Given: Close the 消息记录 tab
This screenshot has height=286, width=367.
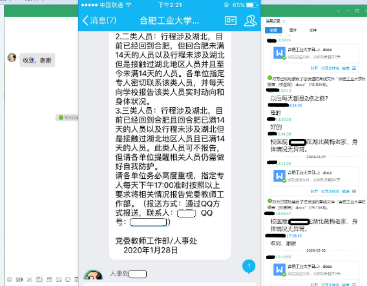Looking at the screenshot, I should point(284,21).
